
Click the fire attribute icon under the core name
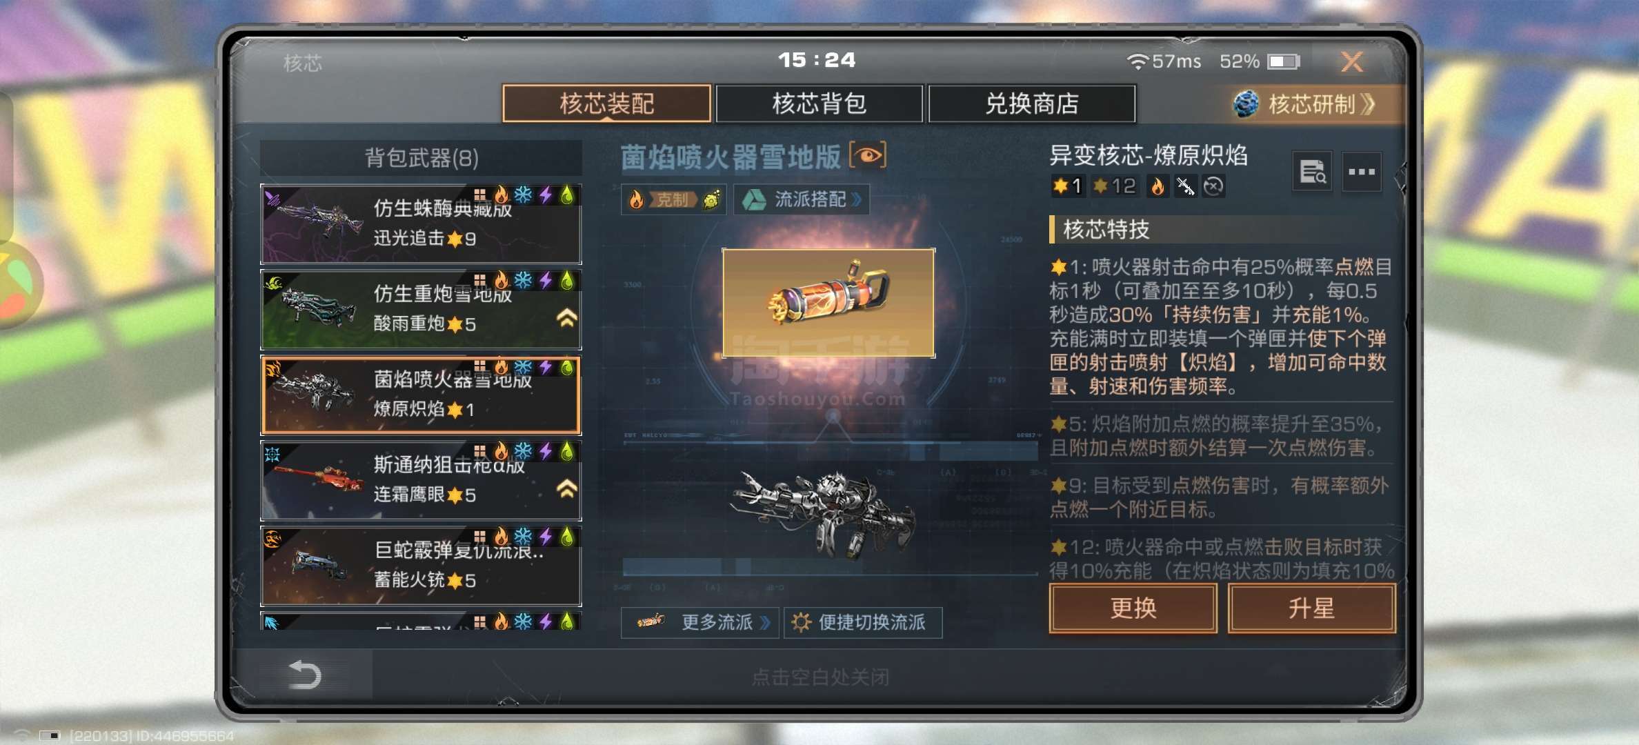point(1158,186)
